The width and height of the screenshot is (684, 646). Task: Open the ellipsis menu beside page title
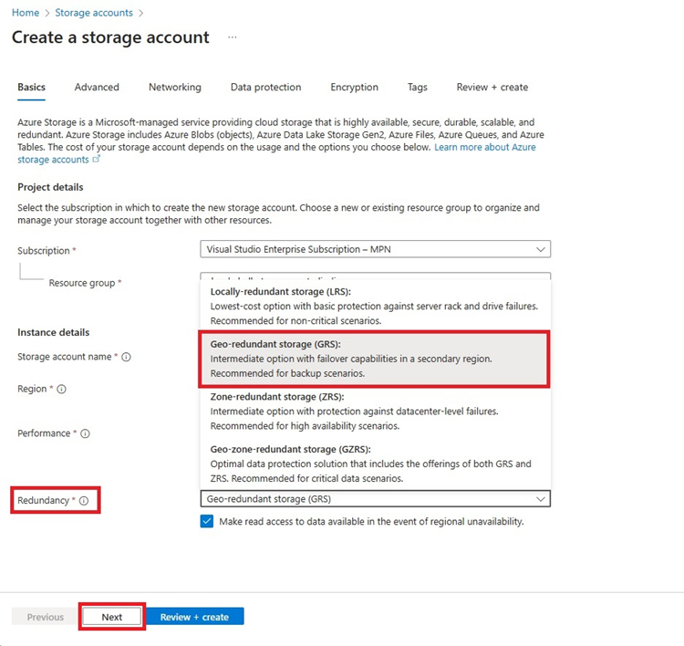232,37
